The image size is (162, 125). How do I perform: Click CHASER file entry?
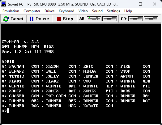pyautogui.click(x=16, y=96)
